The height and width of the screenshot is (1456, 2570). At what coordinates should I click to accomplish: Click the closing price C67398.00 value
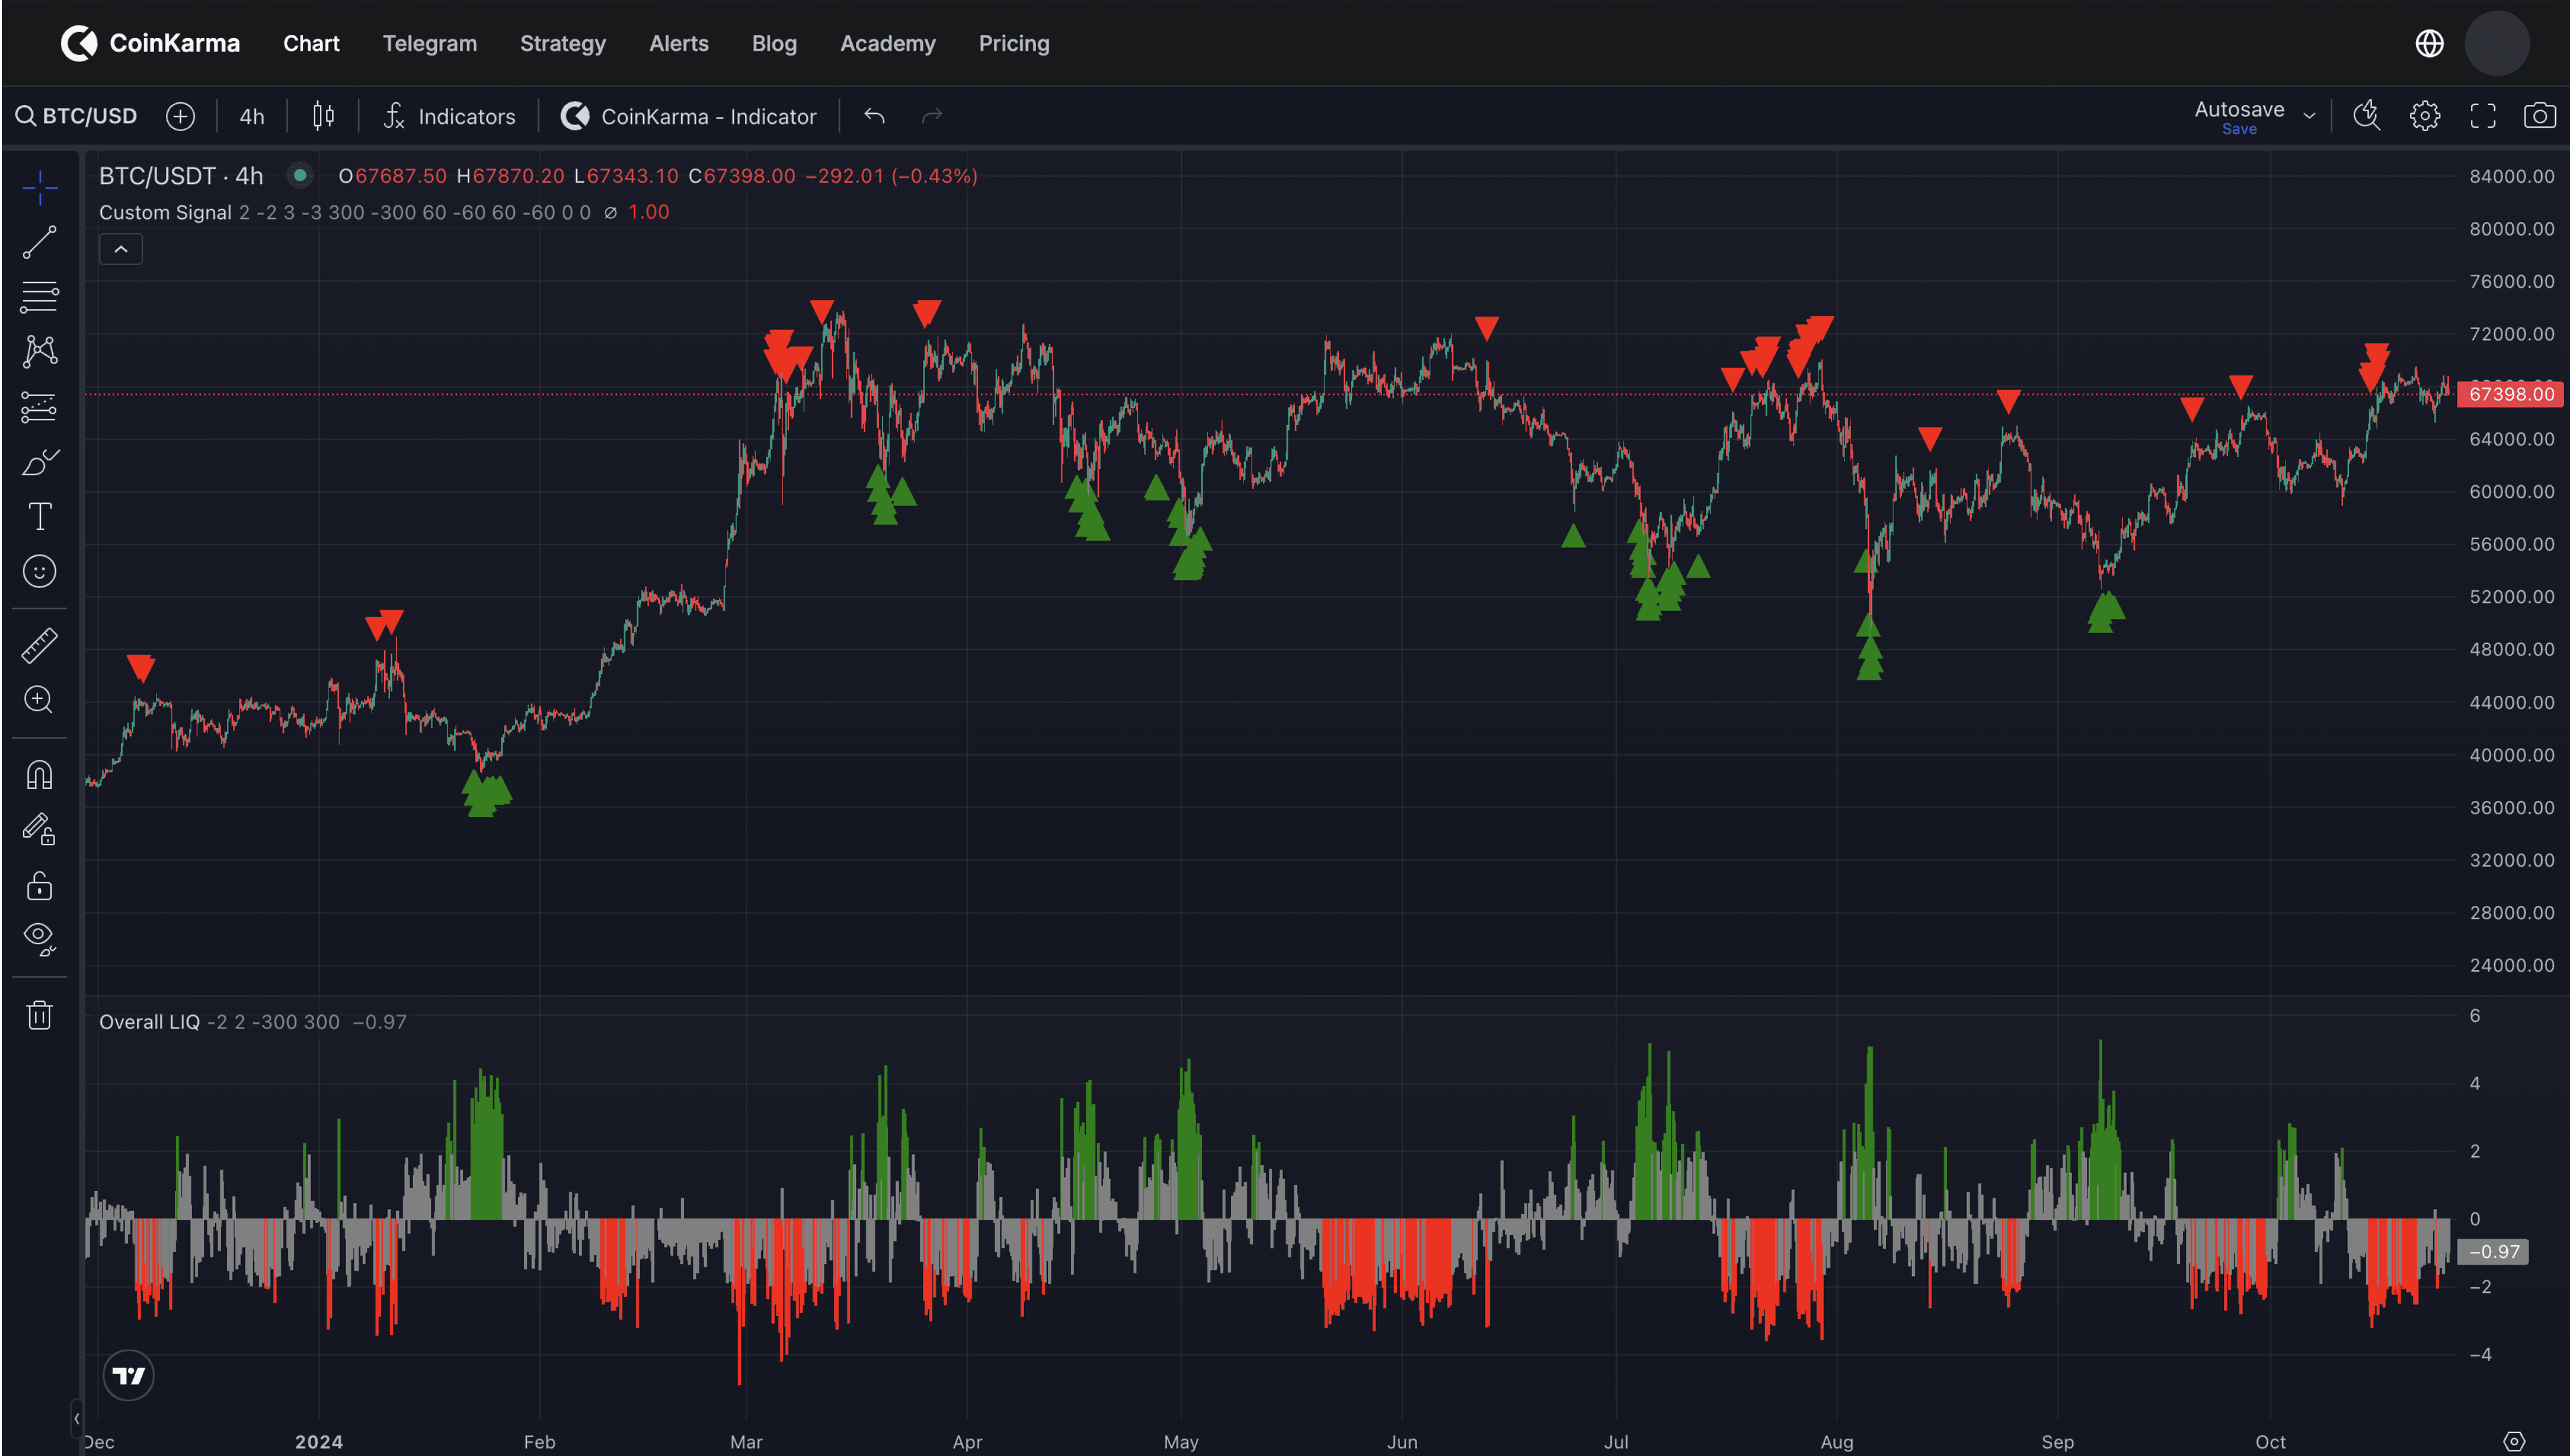coord(742,176)
